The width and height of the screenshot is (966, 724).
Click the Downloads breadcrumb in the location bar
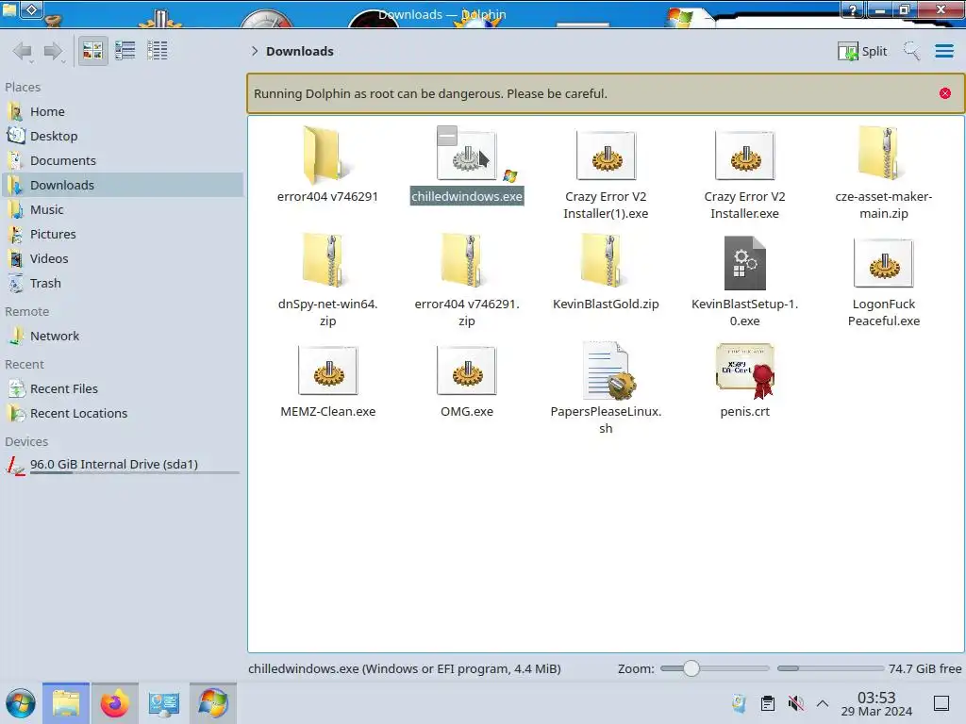(x=300, y=51)
